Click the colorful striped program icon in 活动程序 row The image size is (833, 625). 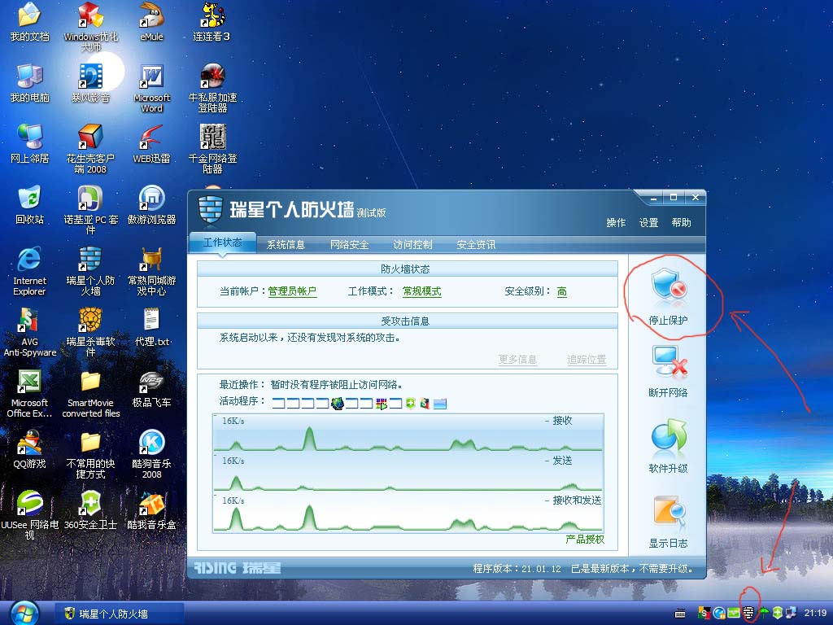click(x=381, y=404)
